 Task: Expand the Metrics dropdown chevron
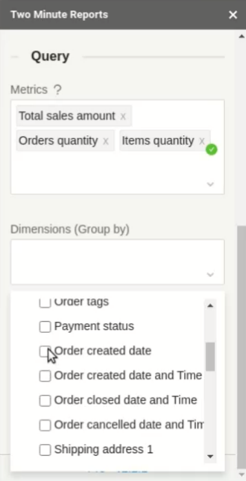[210, 184]
